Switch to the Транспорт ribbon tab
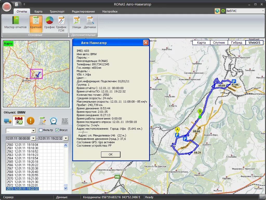 (x=57, y=11)
